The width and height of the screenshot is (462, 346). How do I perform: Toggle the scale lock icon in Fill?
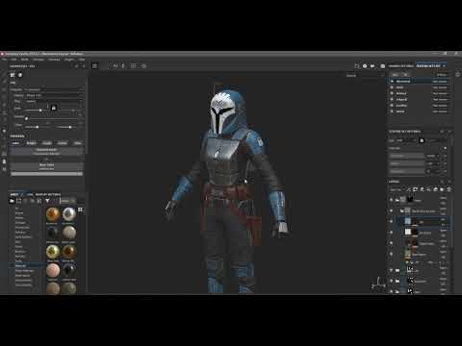click(x=54, y=108)
